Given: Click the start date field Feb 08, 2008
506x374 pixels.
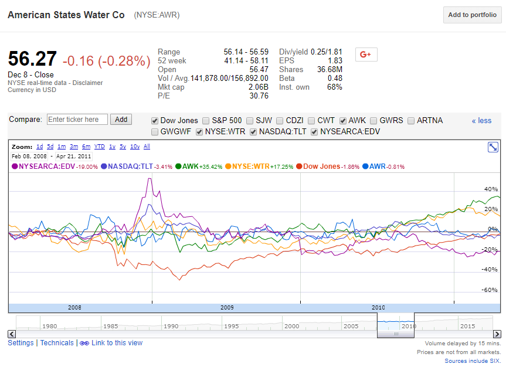Looking at the screenshot, I should [29, 157].
